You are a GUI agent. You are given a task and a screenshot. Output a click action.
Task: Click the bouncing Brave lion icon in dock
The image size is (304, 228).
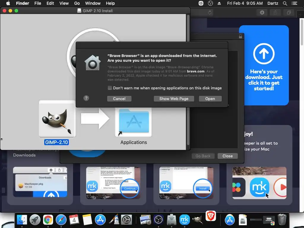(x=211, y=216)
